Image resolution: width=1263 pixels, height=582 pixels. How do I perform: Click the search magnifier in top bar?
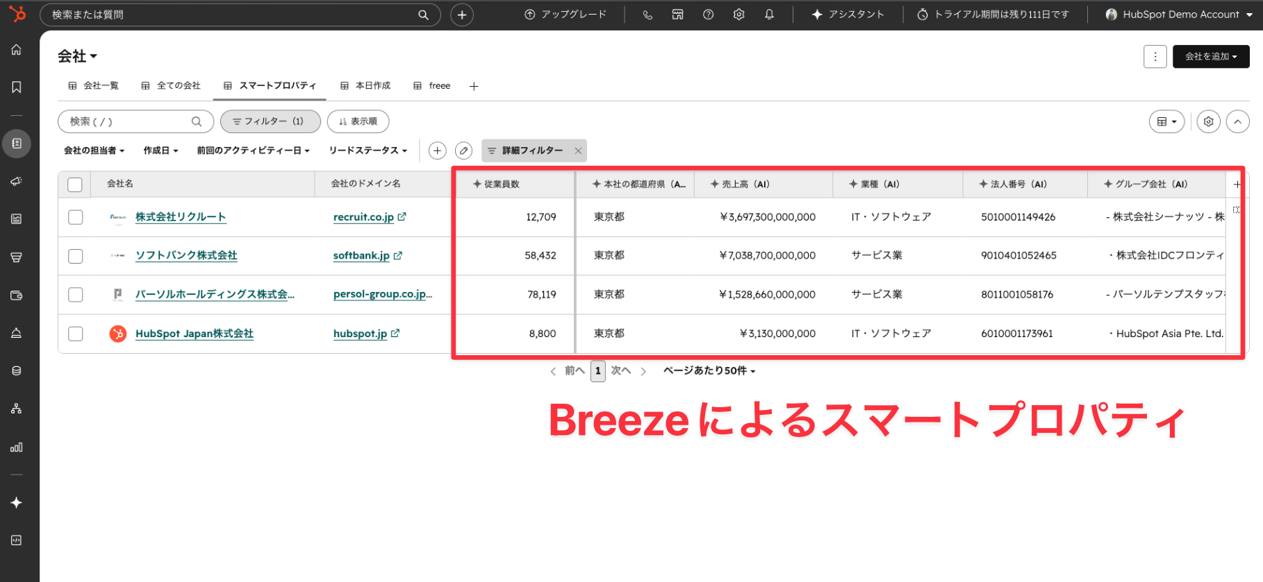pyautogui.click(x=423, y=15)
